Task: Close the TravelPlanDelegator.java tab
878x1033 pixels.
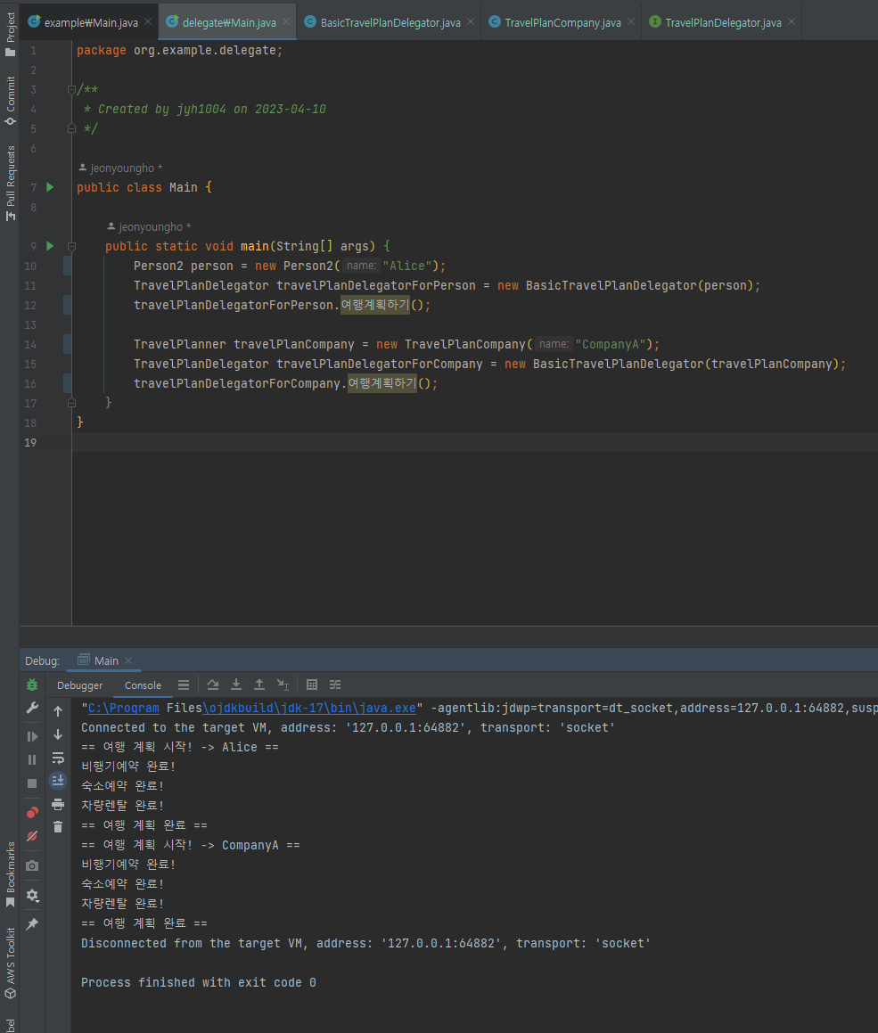Action: (x=791, y=21)
